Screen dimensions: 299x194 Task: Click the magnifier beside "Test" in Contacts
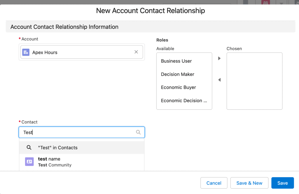(x=29, y=148)
